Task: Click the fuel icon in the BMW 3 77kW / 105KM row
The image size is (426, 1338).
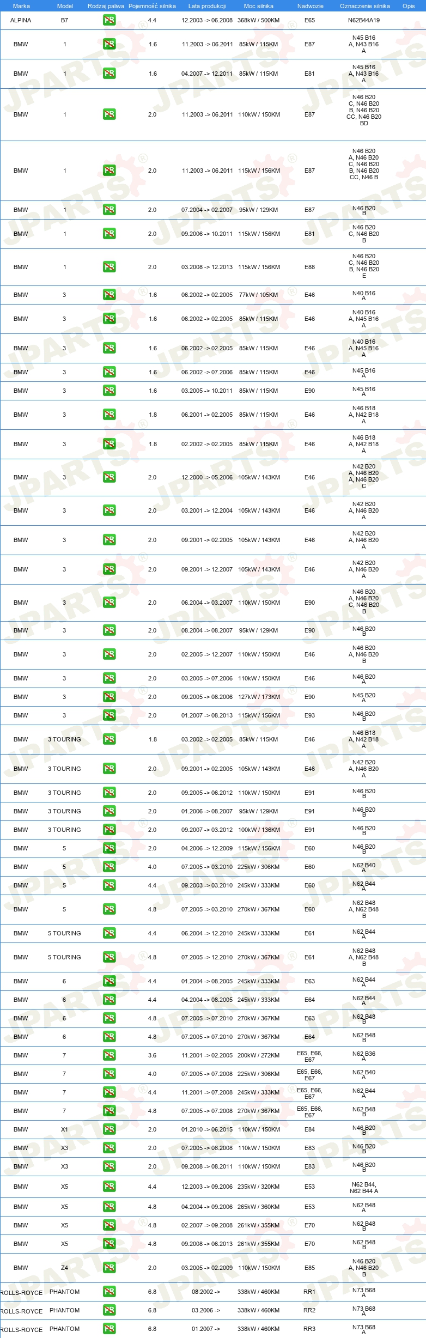Action: [x=109, y=295]
